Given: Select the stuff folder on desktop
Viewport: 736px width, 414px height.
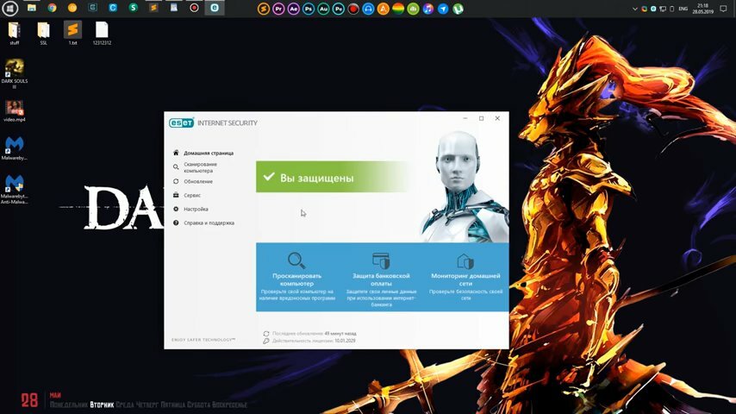Looking at the screenshot, I should pos(15,33).
